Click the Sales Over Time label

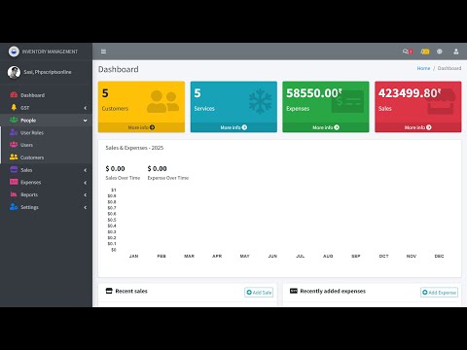(123, 178)
